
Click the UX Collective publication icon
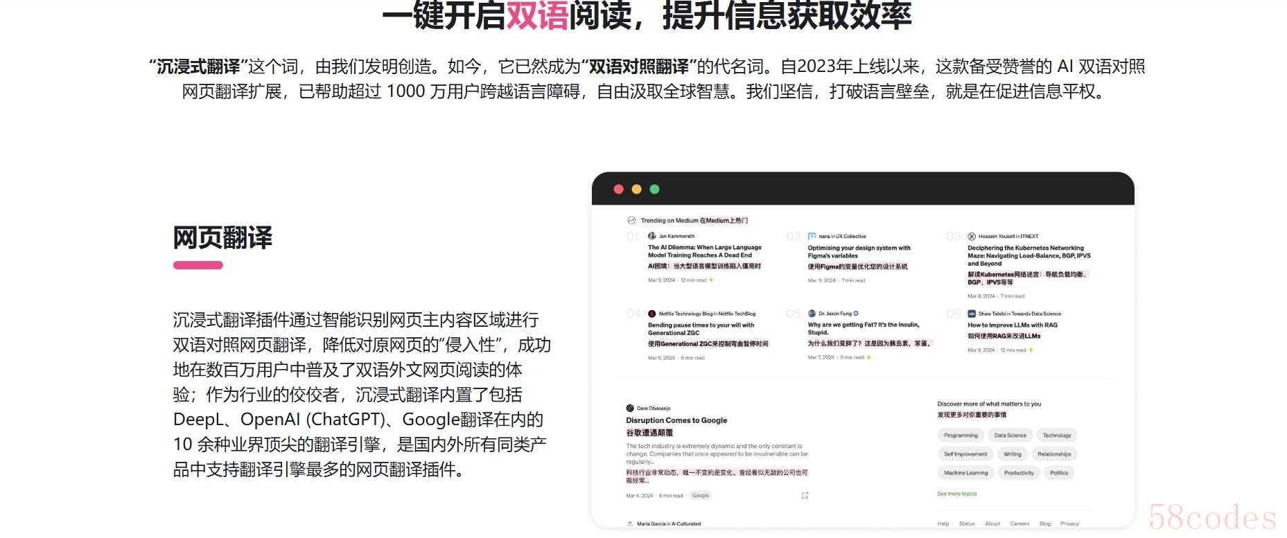(x=812, y=236)
